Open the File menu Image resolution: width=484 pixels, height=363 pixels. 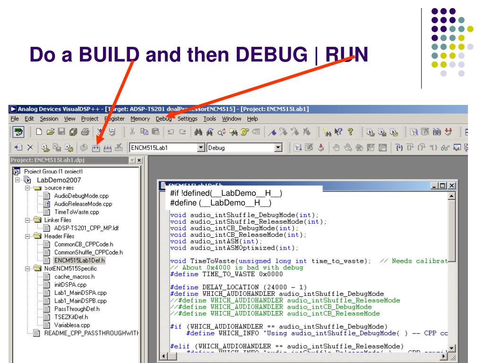tap(15, 119)
